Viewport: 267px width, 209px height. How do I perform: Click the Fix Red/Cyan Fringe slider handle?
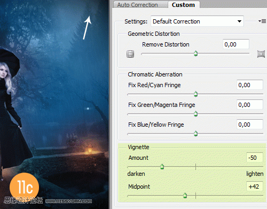click(x=195, y=94)
